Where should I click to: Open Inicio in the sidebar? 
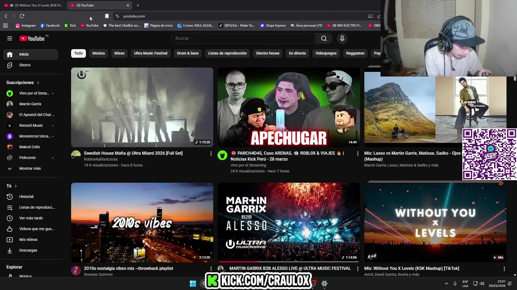pyautogui.click(x=31, y=54)
